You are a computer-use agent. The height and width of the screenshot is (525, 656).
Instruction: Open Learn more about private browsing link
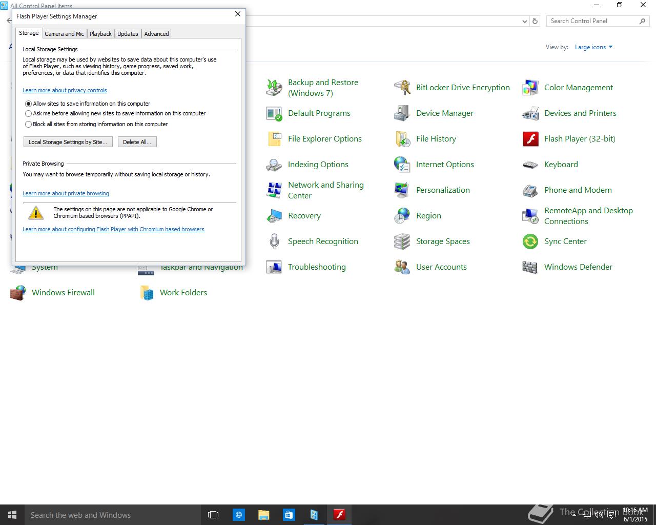(66, 193)
